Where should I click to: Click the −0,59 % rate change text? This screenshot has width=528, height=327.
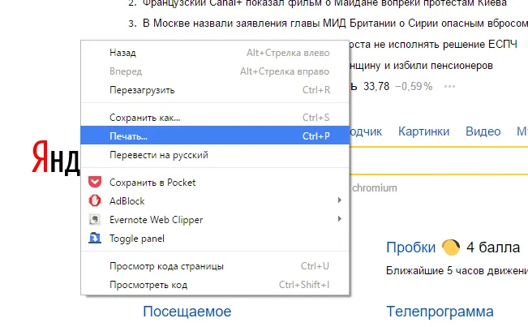point(414,87)
